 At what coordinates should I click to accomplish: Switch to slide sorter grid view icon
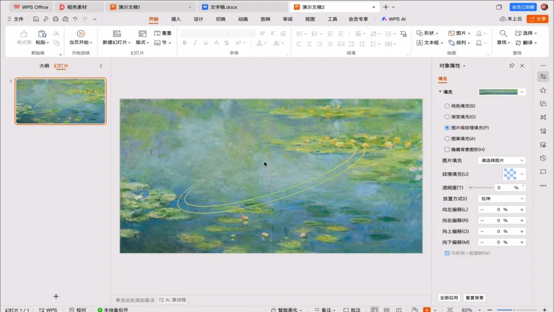tap(387, 309)
